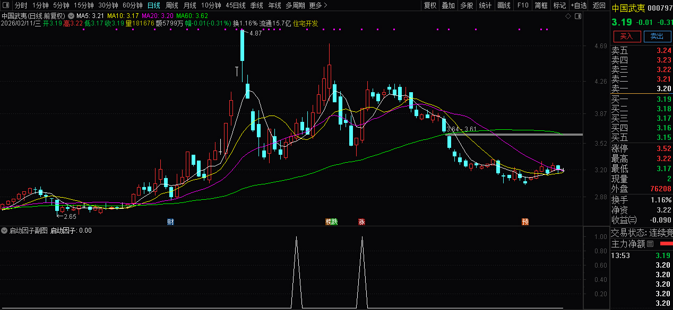Switch to the 分时 intraday view
This screenshot has width=673, height=310.
21,5
